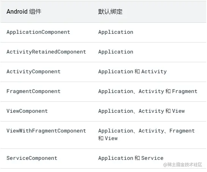Click the Application binding for ActivityRetainedComponent

[116, 52]
